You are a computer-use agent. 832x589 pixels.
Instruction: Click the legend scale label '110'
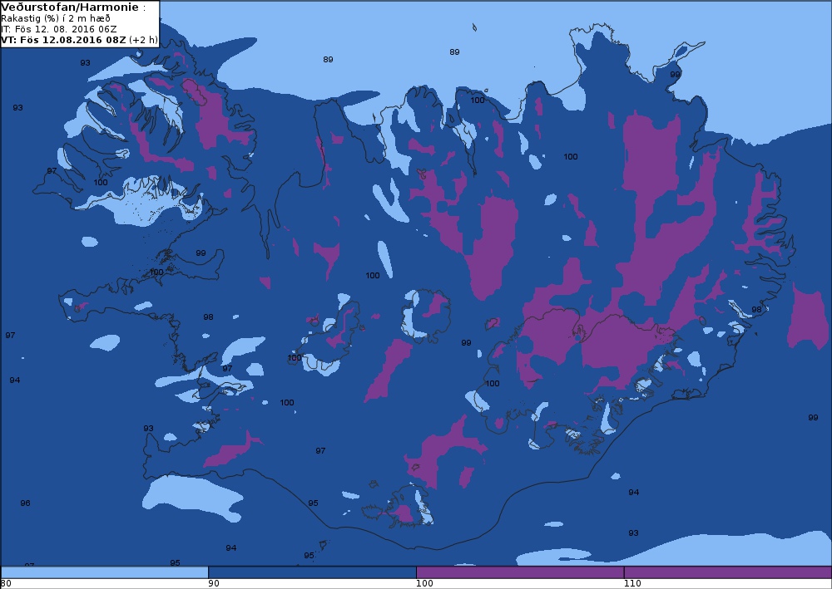point(632,584)
